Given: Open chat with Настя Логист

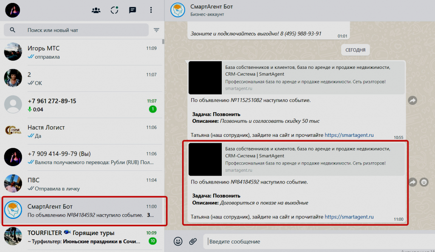Looking at the screenshot, I should [x=82, y=131].
